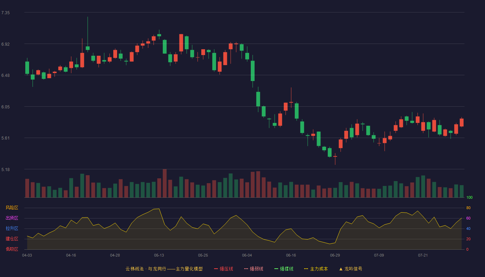Toggle the 龙吟信号 legend entry
Image resolution: width=485 pixels, height=277 pixels.
pyautogui.click(x=350, y=269)
